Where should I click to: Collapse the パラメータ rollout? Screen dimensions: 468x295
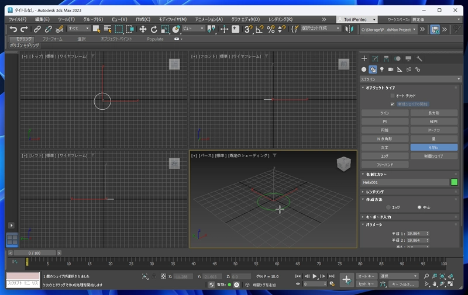point(409,224)
